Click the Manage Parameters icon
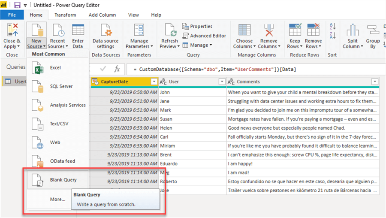The height and width of the screenshot is (218, 386). pos(139,30)
